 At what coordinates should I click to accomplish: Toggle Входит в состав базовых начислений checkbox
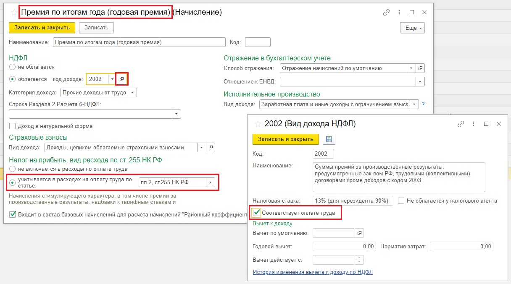[12, 214]
